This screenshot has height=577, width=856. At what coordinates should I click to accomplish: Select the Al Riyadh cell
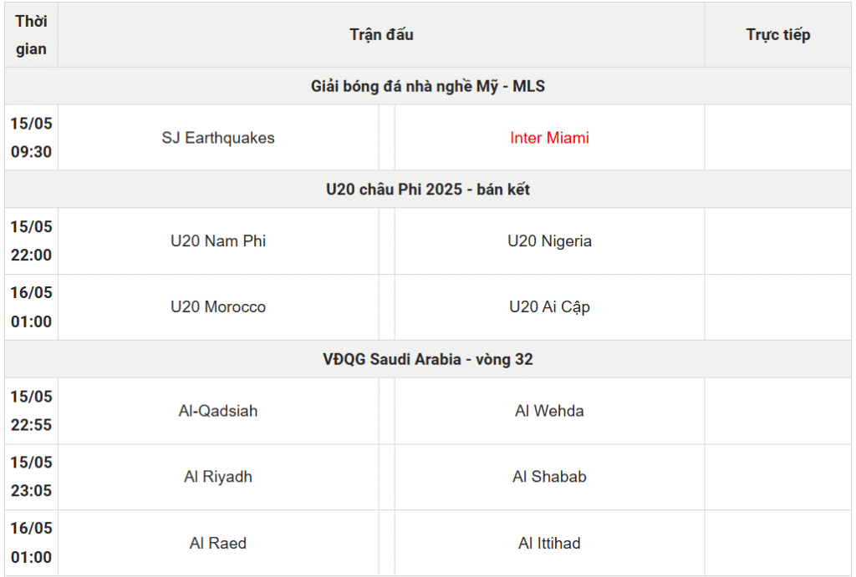[x=218, y=477]
